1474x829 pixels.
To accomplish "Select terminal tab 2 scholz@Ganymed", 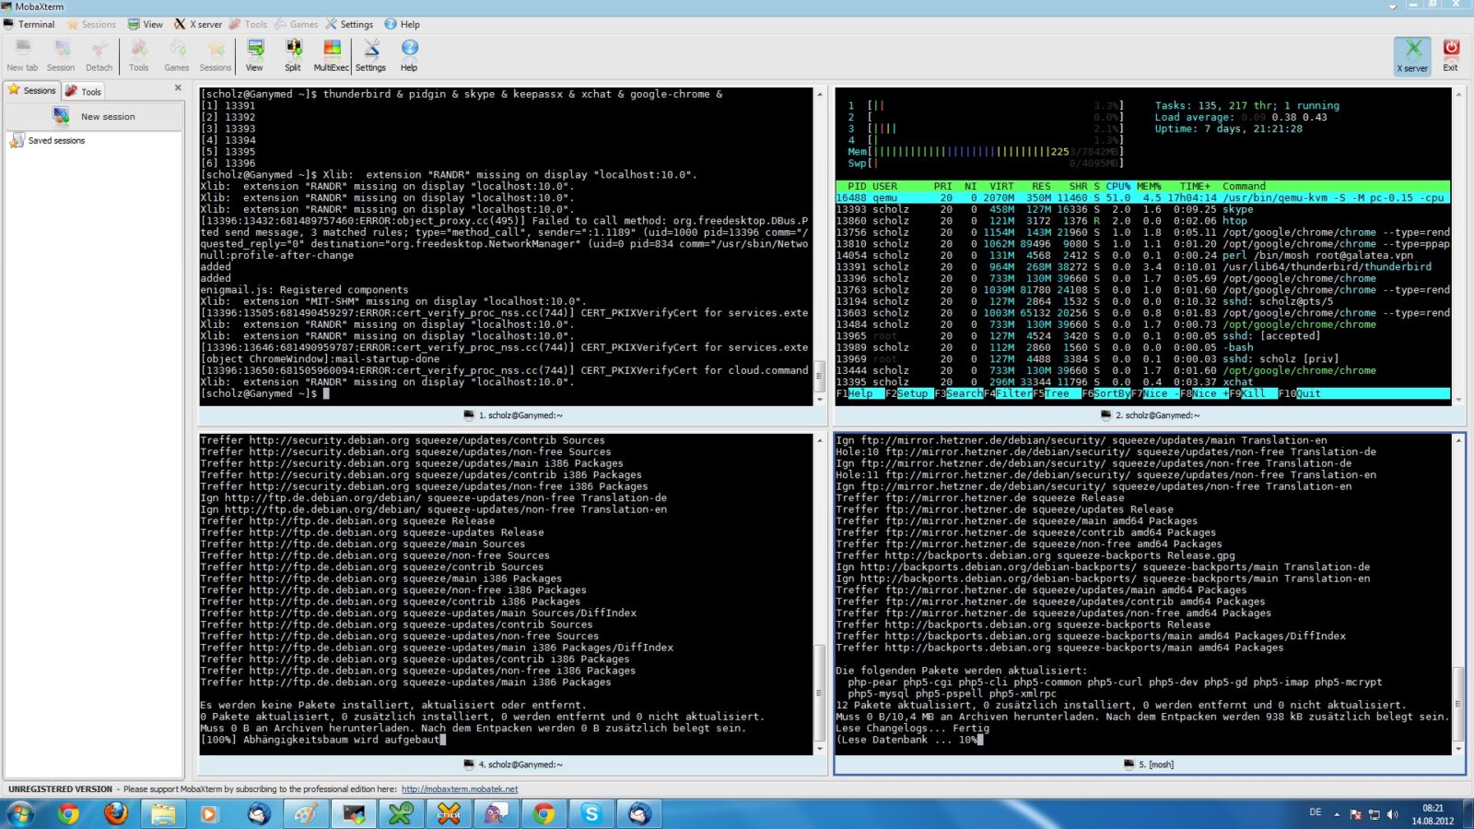I will (x=1150, y=415).
